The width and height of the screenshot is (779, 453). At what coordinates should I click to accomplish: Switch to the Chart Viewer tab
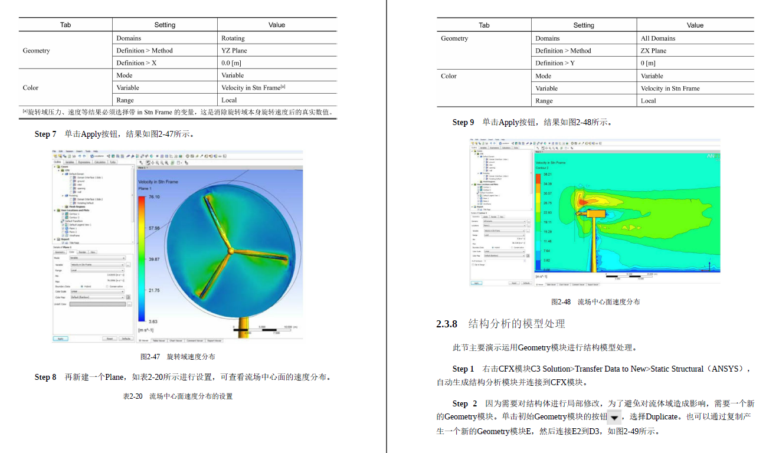(175, 341)
